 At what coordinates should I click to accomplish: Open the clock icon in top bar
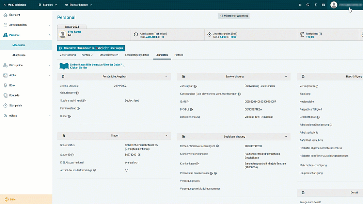pyautogui.click(x=308, y=5)
